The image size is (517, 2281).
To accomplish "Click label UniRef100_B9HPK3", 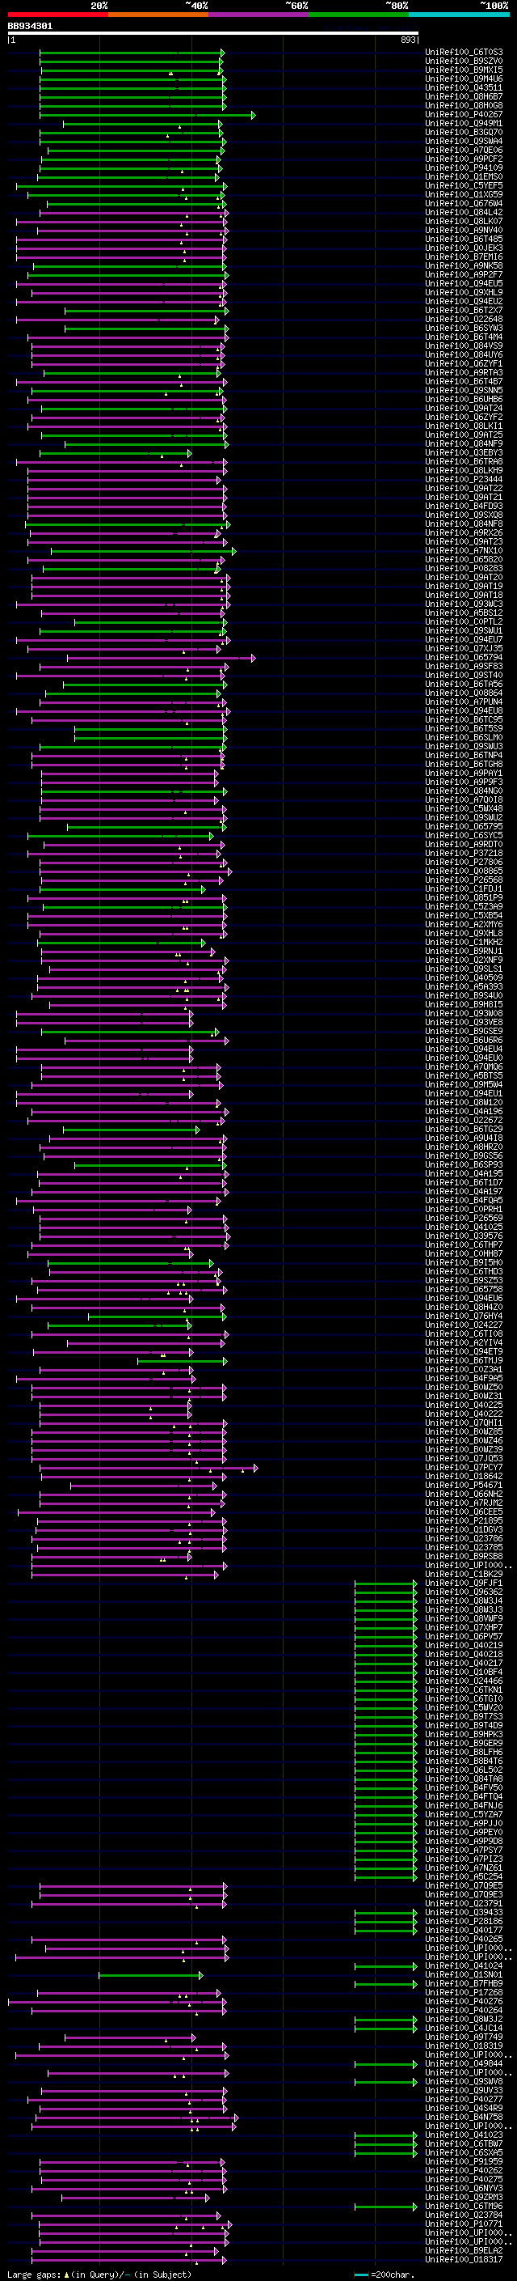I will coord(464,1735).
